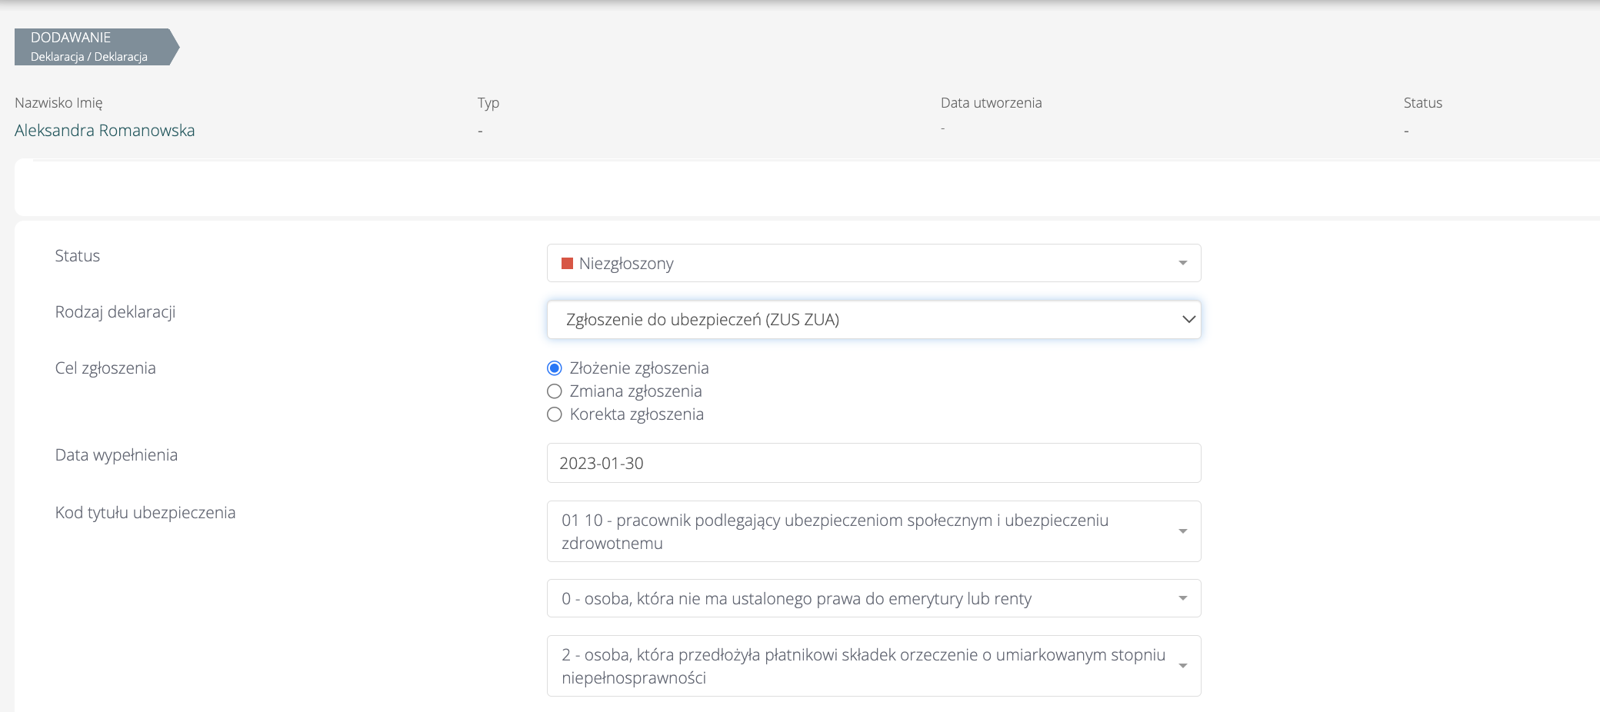Screen dimensions: 1600x712
Task: Open the dropdown for emerytury lub renty entitlement
Action: (862, 598)
